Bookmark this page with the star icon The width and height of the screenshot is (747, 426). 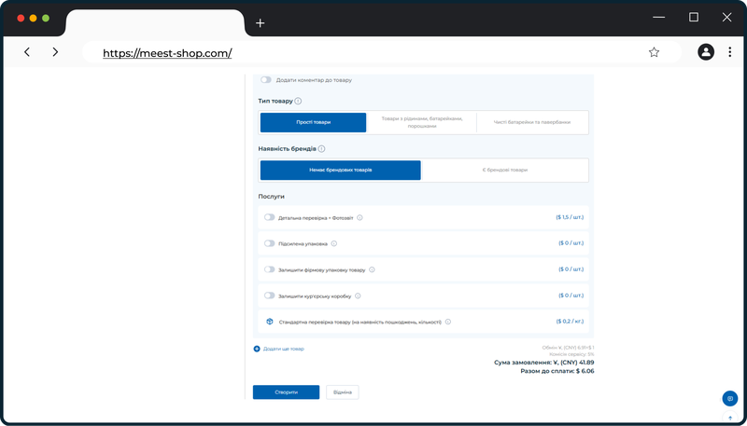654,52
